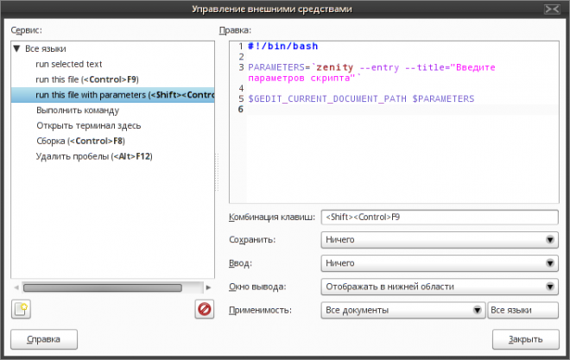Select "run this file" tool entry
The image size is (570, 360).
point(86,79)
